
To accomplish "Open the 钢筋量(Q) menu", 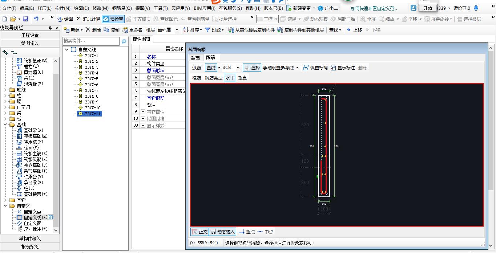I will point(122,8).
